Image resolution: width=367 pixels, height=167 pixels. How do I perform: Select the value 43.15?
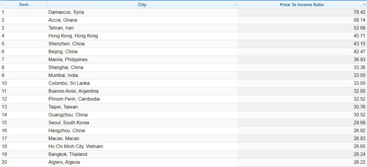(359, 44)
